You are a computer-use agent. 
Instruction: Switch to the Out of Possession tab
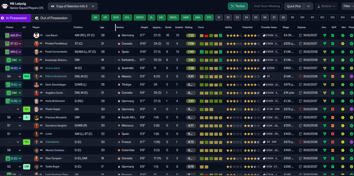point(51,18)
